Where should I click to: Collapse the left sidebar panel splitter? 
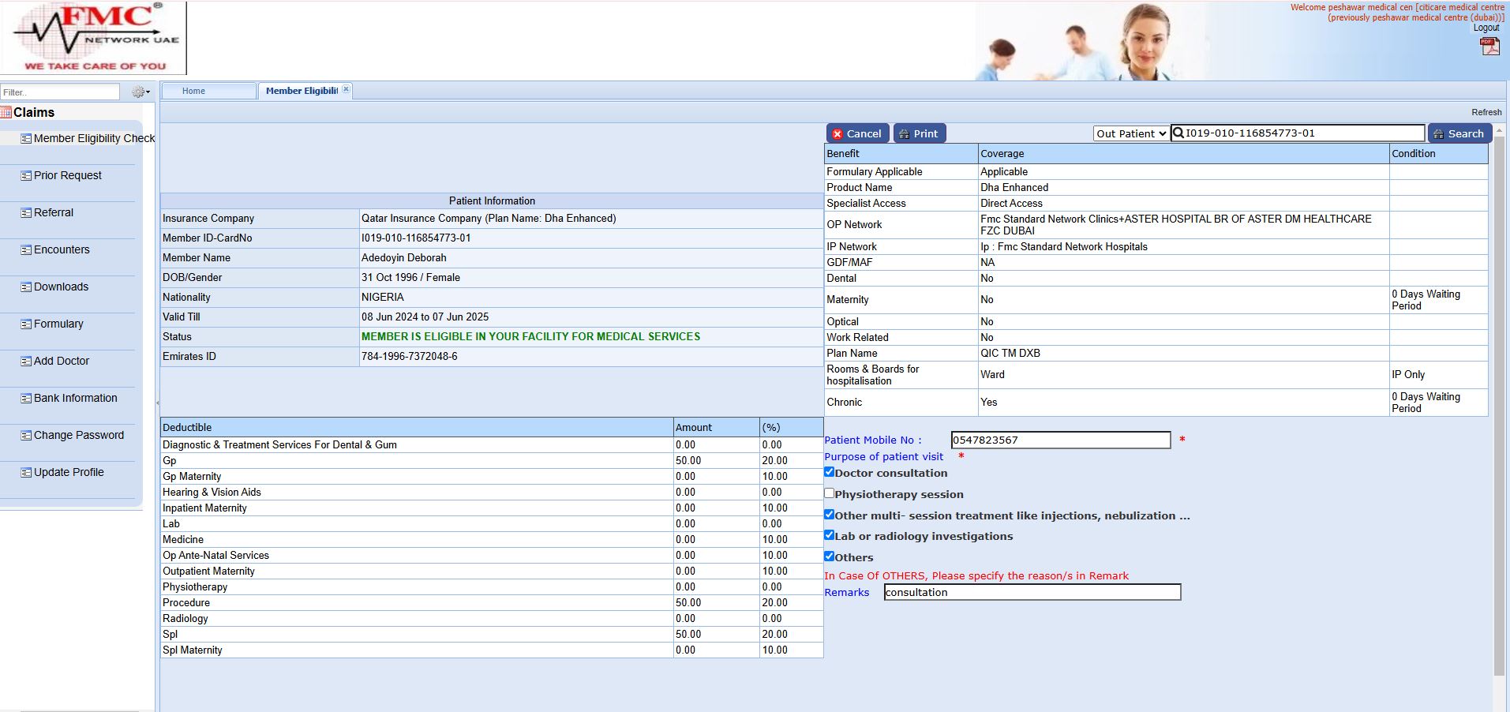[x=157, y=403]
